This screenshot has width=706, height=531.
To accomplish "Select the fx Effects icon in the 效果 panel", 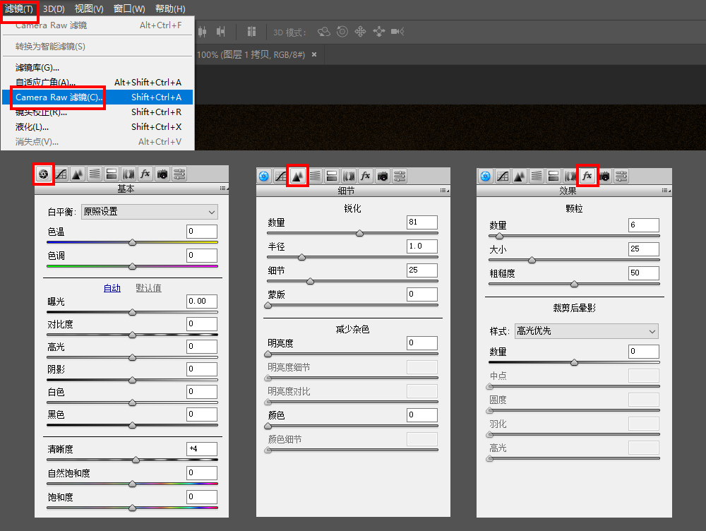I will pyautogui.click(x=587, y=176).
